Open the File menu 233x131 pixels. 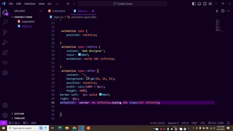[x=11, y=4]
